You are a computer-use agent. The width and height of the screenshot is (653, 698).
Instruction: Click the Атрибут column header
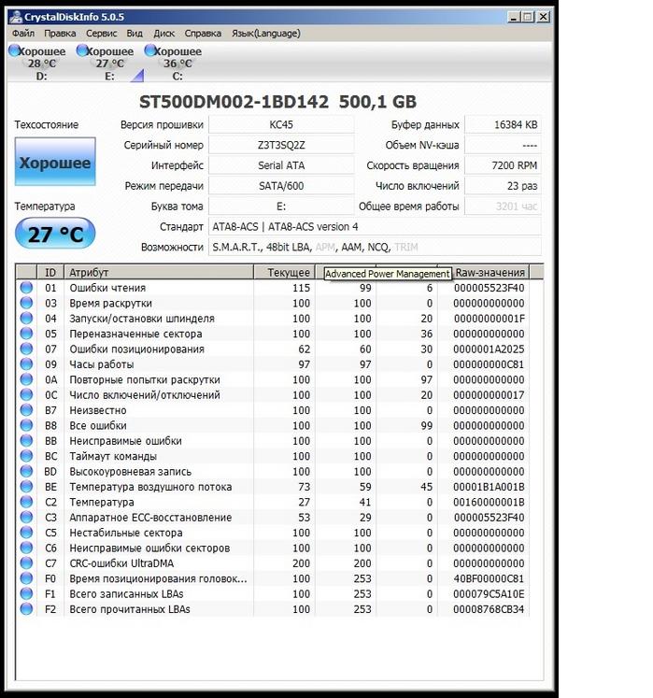click(159, 272)
